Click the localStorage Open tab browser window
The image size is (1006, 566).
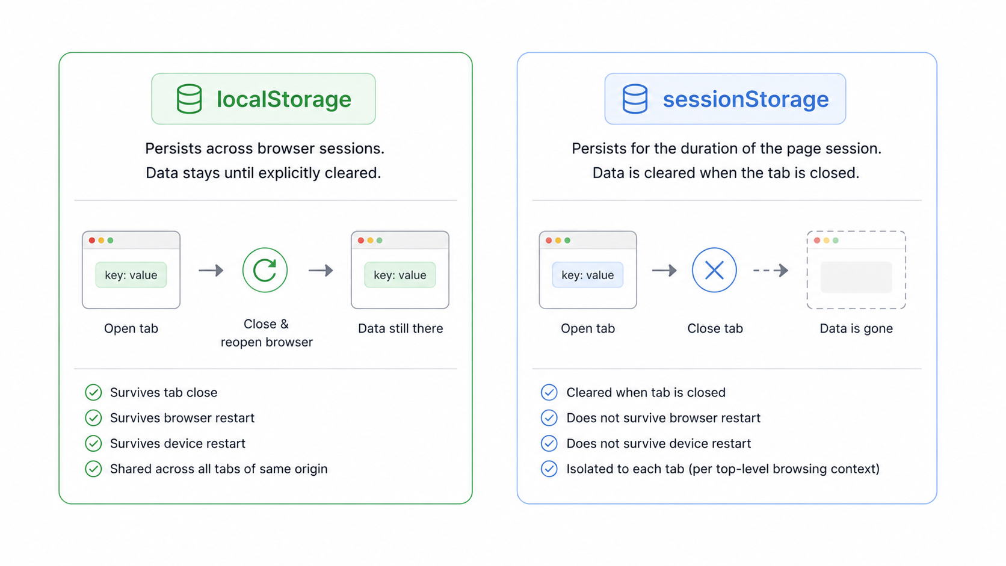pyautogui.click(x=131, y=270)
